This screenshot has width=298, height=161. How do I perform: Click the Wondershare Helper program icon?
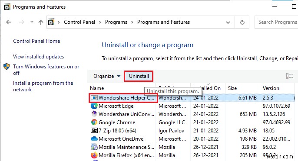point(94,98)
